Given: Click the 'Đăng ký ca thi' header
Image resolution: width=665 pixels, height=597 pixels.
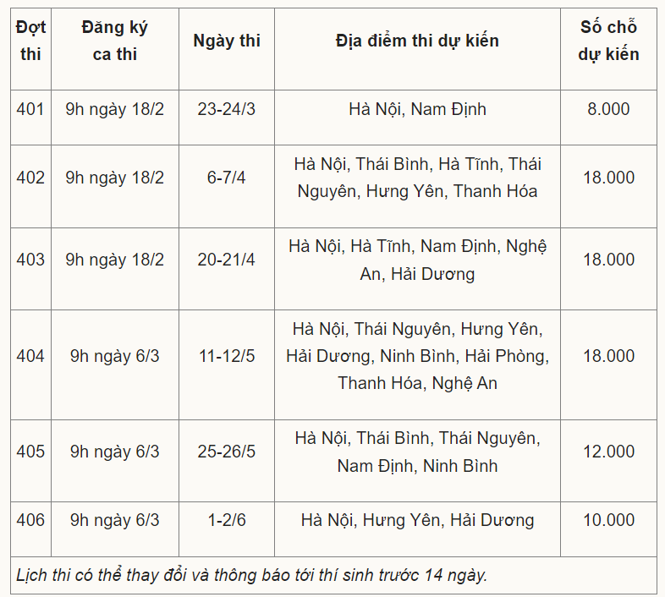Looking at the screenshot, I should 114,41.
